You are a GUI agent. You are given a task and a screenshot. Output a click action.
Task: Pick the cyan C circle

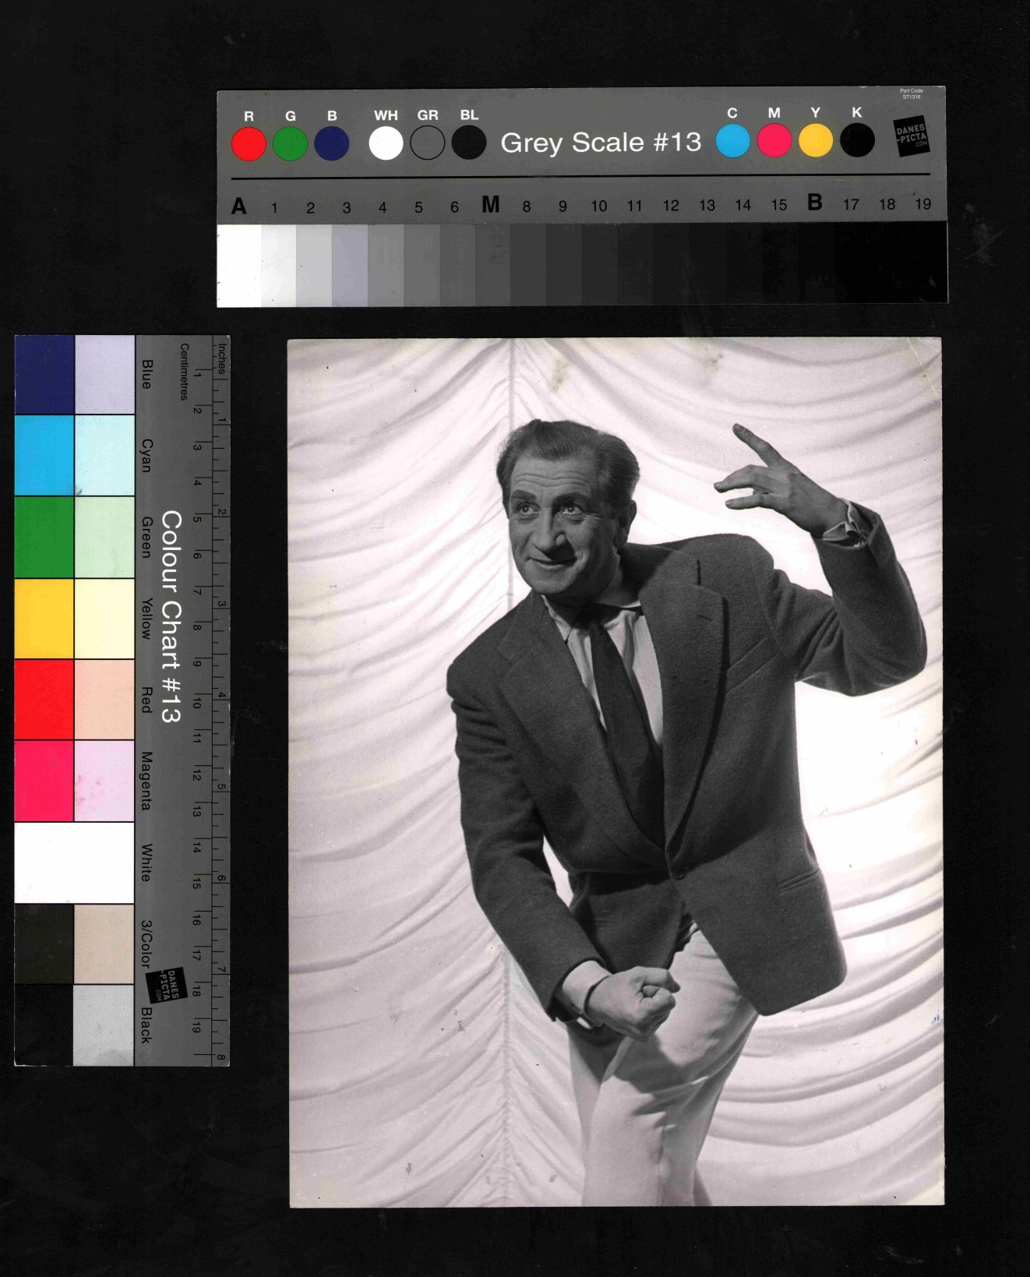(x=732, y=142)
